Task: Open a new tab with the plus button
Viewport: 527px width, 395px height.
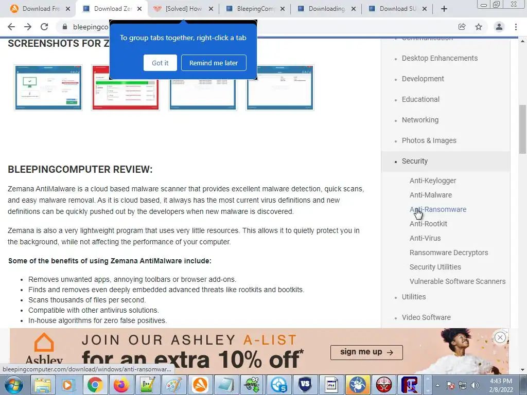Action: tap(444, 9)
